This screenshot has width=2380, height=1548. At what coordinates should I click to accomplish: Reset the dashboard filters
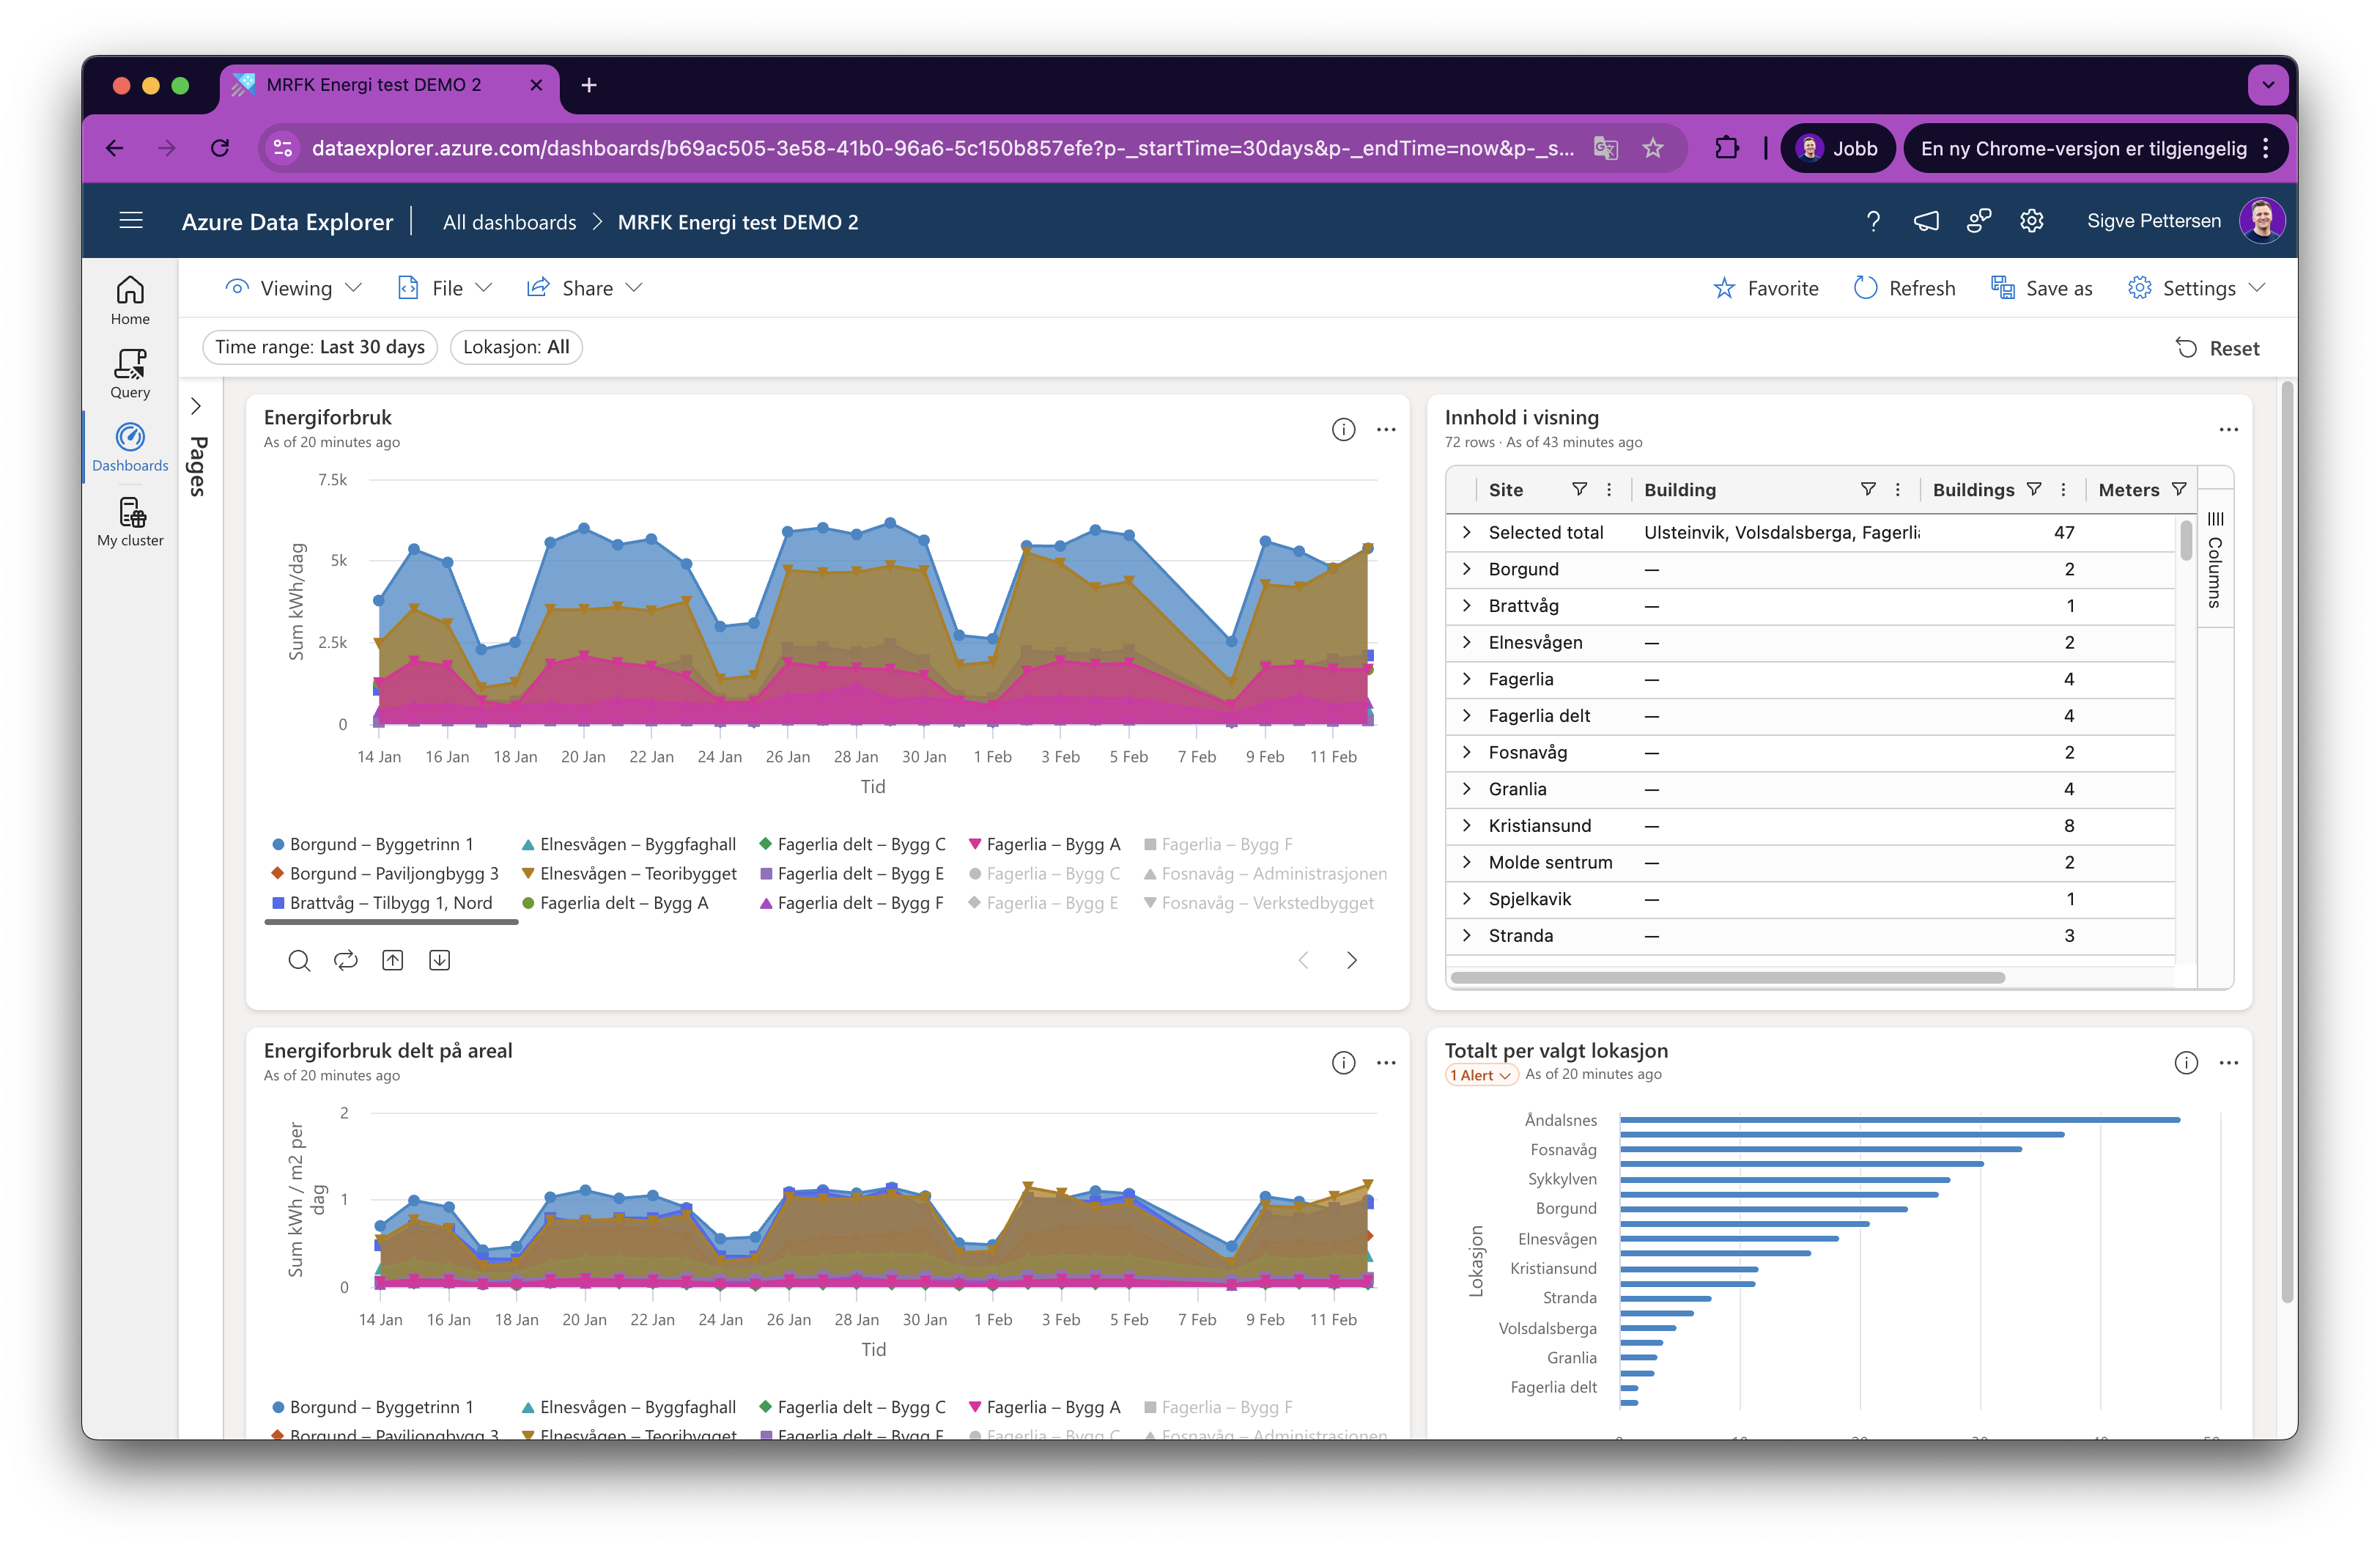coord(2218,348)
